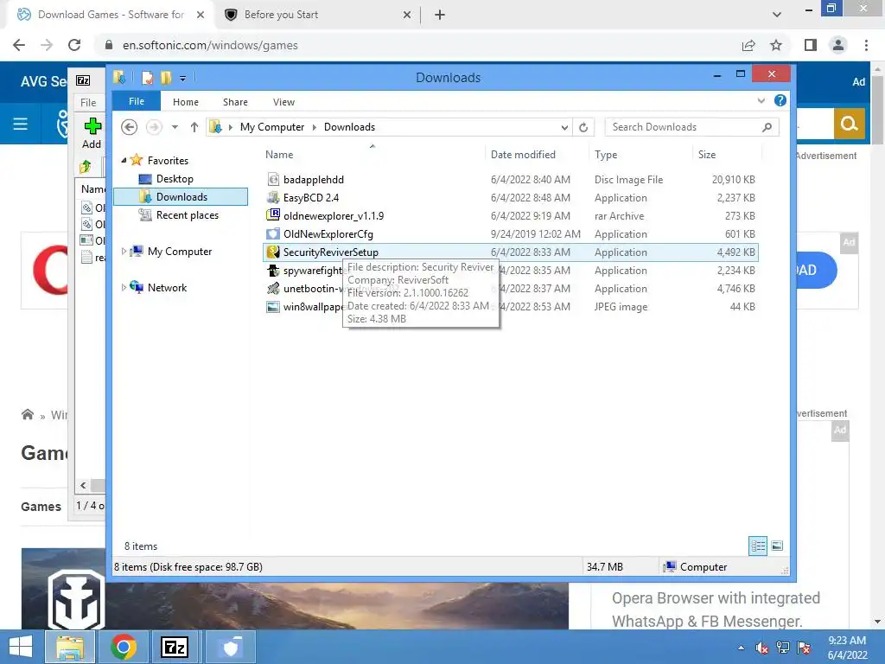Bookmark this page with the star icon

coord(776,45)
